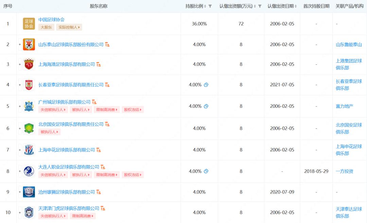Click the pie chart icon in 大连人 row

(206, 171)
